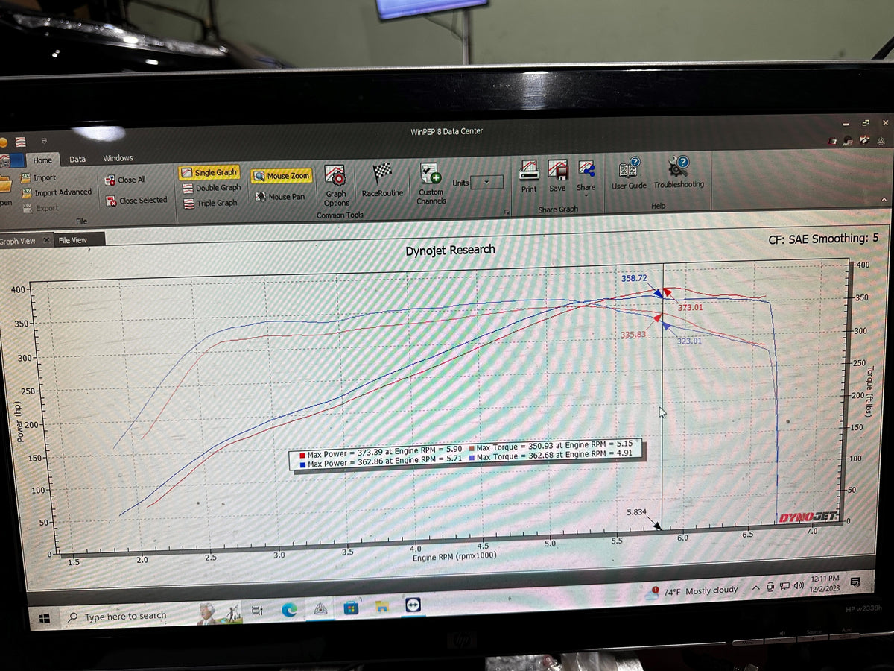Switch to Triple Graph layout
The height and width of the screenshot is (671, 894).
point(210,203)
